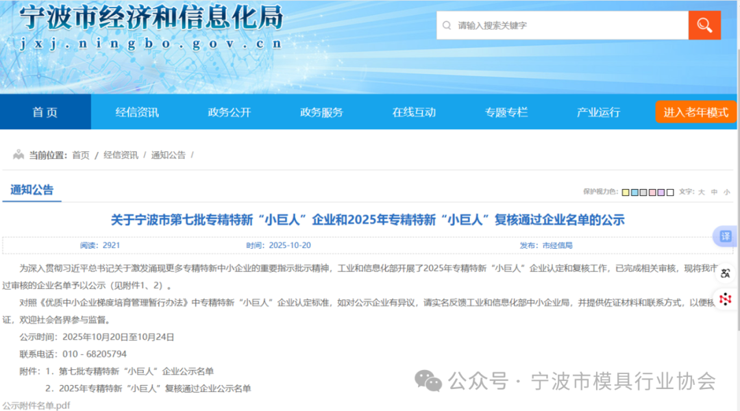
Task: Expand the 专题专栏 navigation menu
Action: tap(506, 112)
